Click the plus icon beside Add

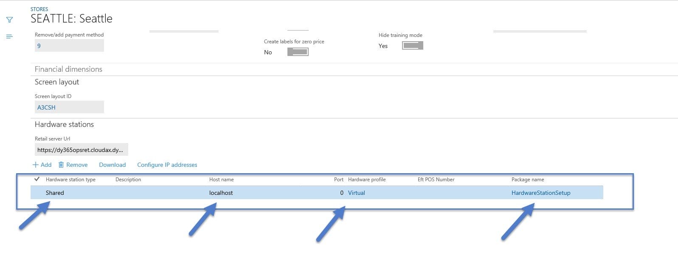(x=36, y=165)
